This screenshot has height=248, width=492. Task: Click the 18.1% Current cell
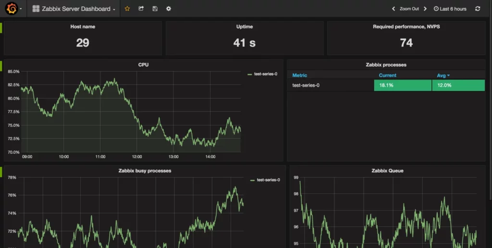[403, 85]
